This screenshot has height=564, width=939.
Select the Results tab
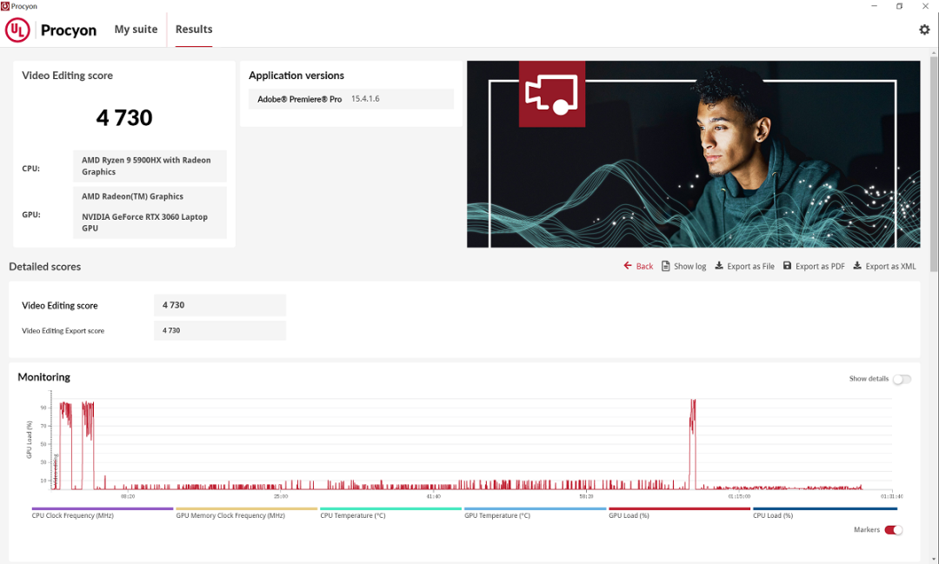click(x=193, y=30)
